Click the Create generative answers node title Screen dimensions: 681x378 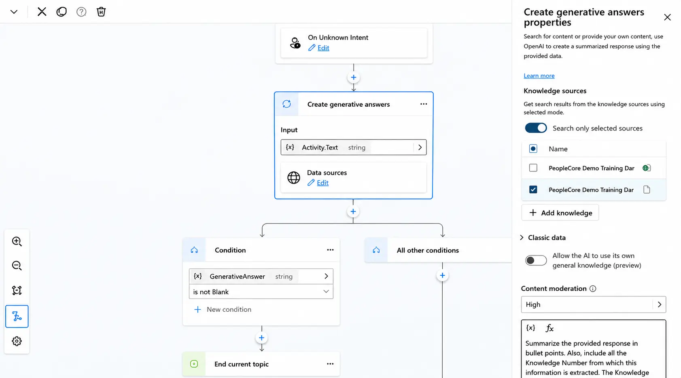(348, 104)
